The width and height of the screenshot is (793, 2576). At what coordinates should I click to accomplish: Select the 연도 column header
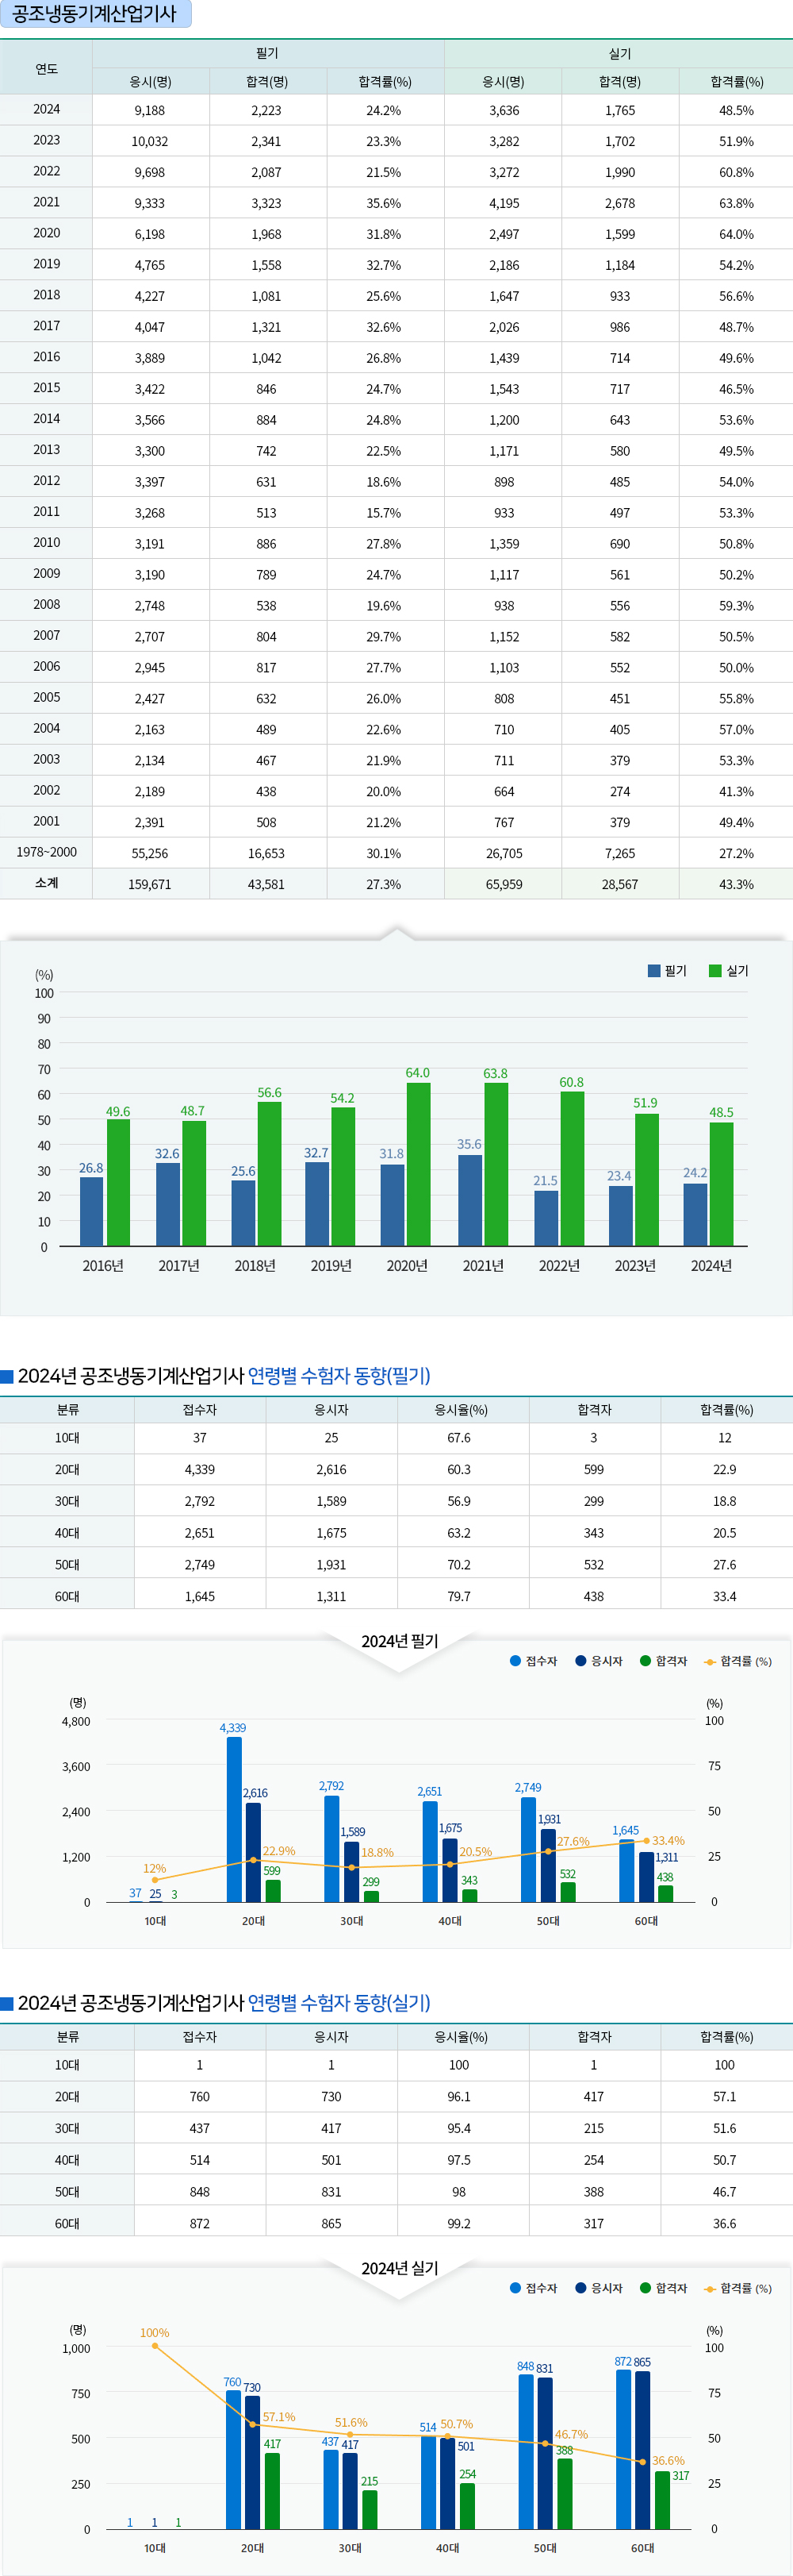click(46, 68)
